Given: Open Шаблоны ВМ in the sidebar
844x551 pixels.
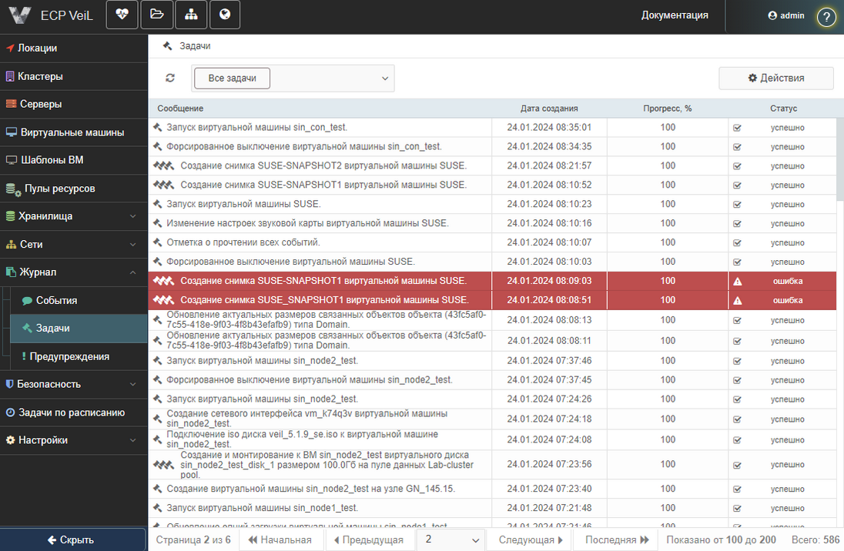Looking at the screenshot, I should point(74,160).
